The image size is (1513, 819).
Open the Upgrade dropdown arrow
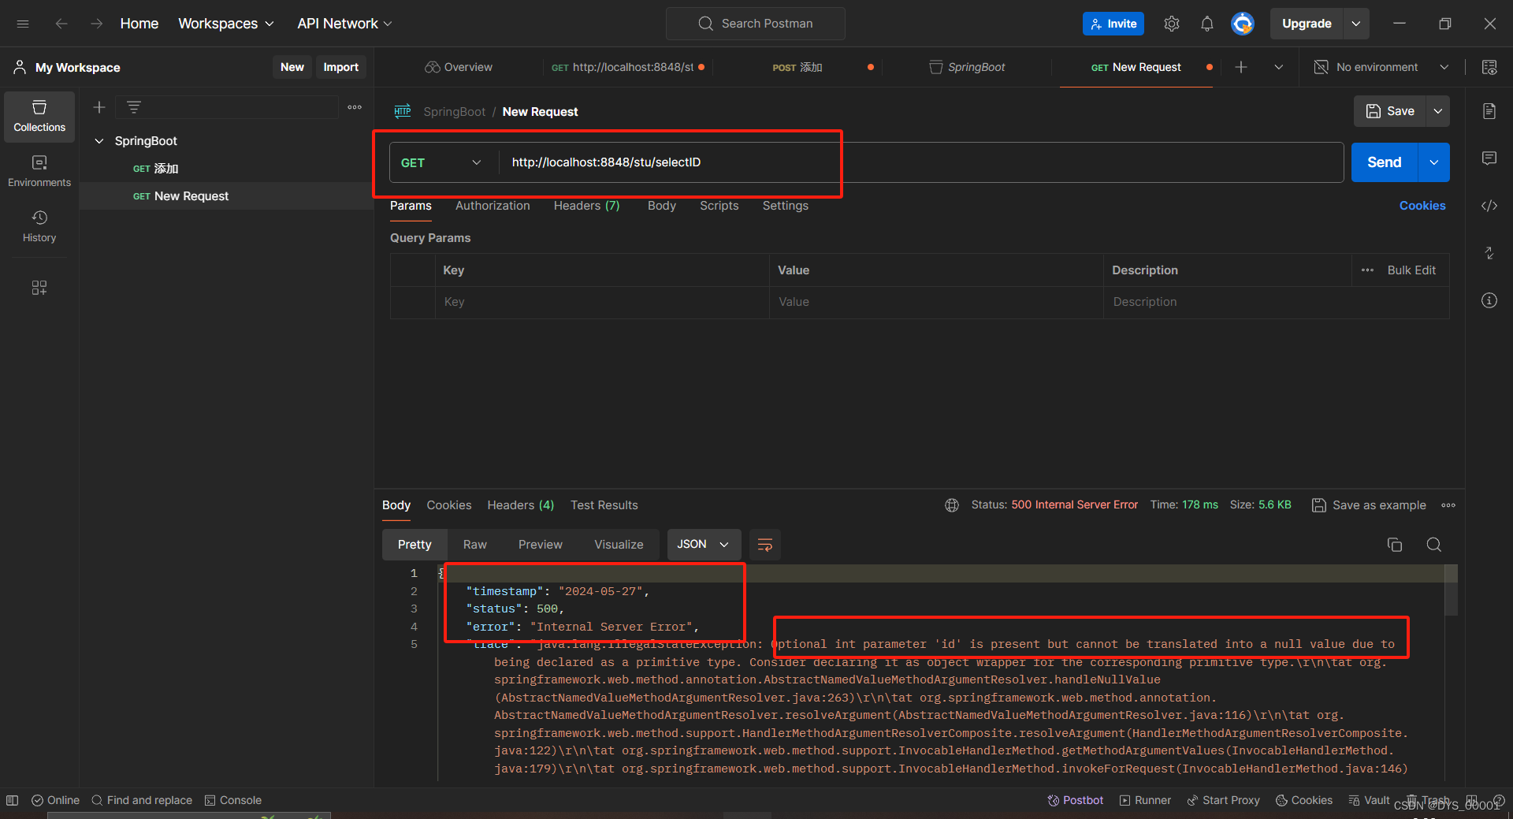(x=1356, y=24)
